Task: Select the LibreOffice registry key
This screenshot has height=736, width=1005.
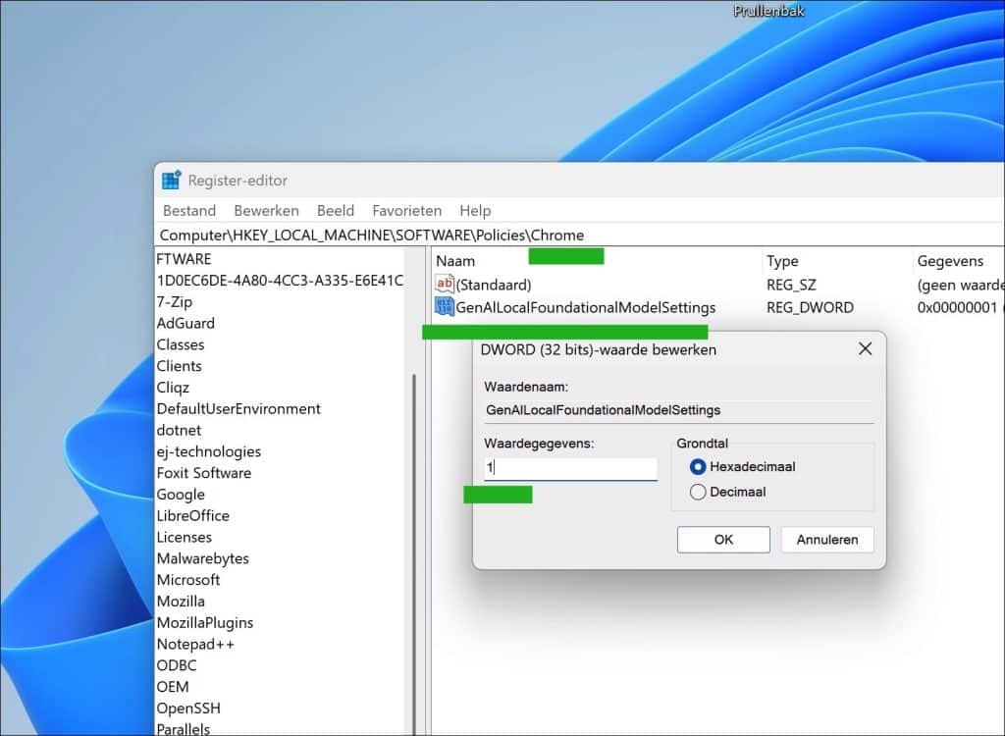Action: (193, 515)
